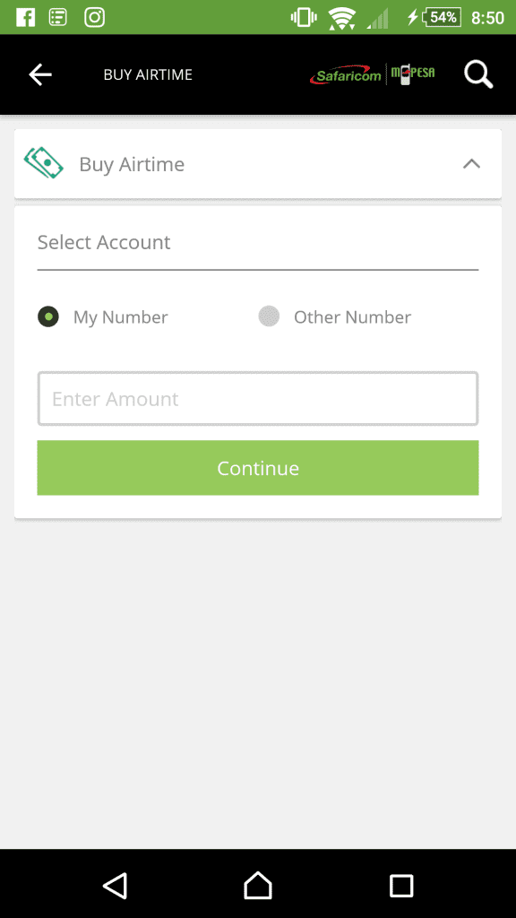The height and width of the screenshot is (918, 516).
Task: Open Facebook notification in status bar
Action: [x=26, y=18]
